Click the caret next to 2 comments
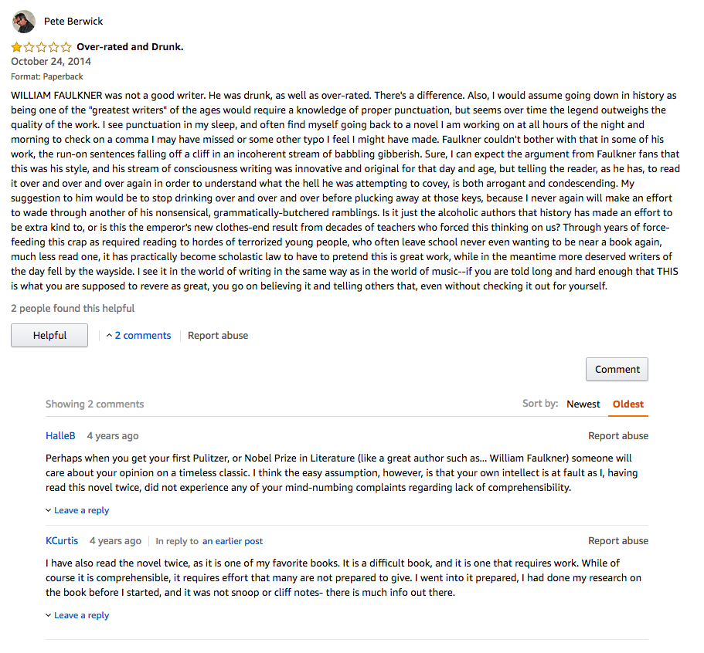This screenshot has height=653, width=704. click(x=109, y=336)
